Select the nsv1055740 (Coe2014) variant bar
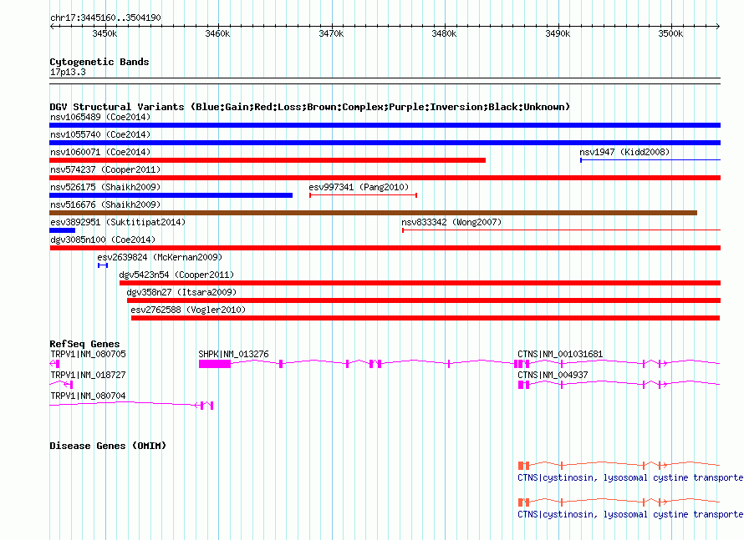 [x=385, y=143]
